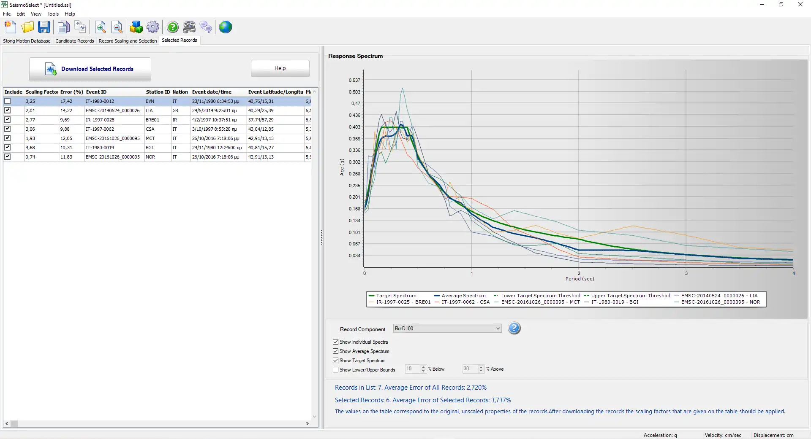
Task: Open the Tools menu
Action: (53, 14)
